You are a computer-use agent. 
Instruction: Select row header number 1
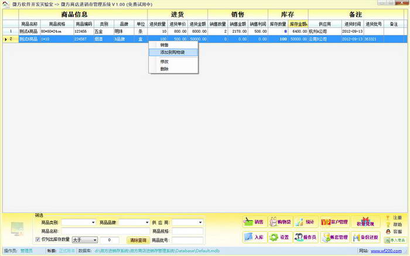pos(11,32)
